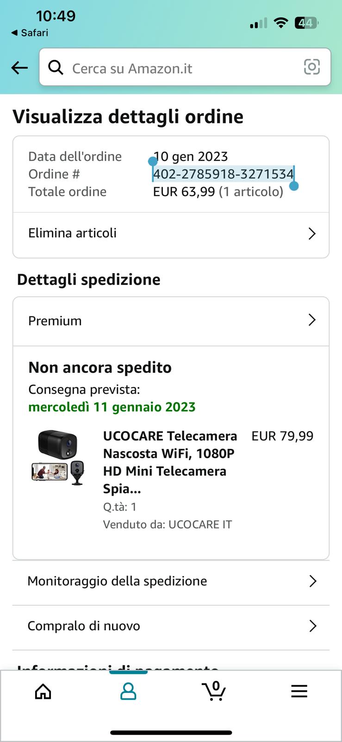Open UCOCARE Telecamera product title link
The height and width of the screenshot is (742, 342).
[x=170, y=462]
